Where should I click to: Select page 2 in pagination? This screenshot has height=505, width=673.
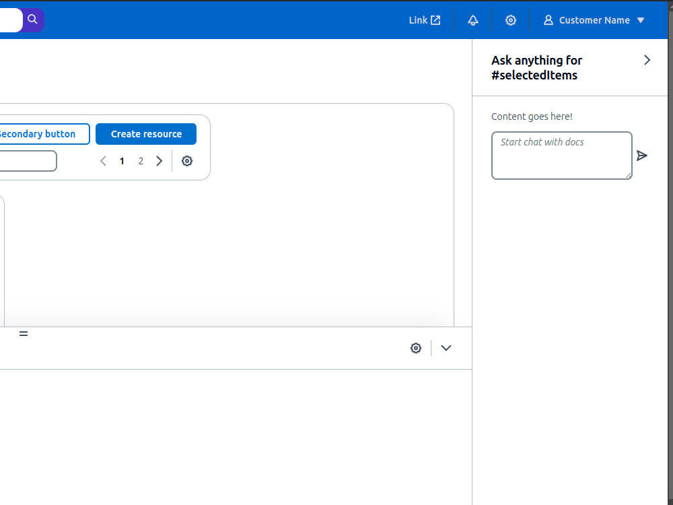coord(141,161)
